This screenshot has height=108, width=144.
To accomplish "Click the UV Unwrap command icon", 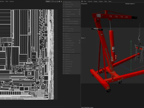I will [64, 12].
